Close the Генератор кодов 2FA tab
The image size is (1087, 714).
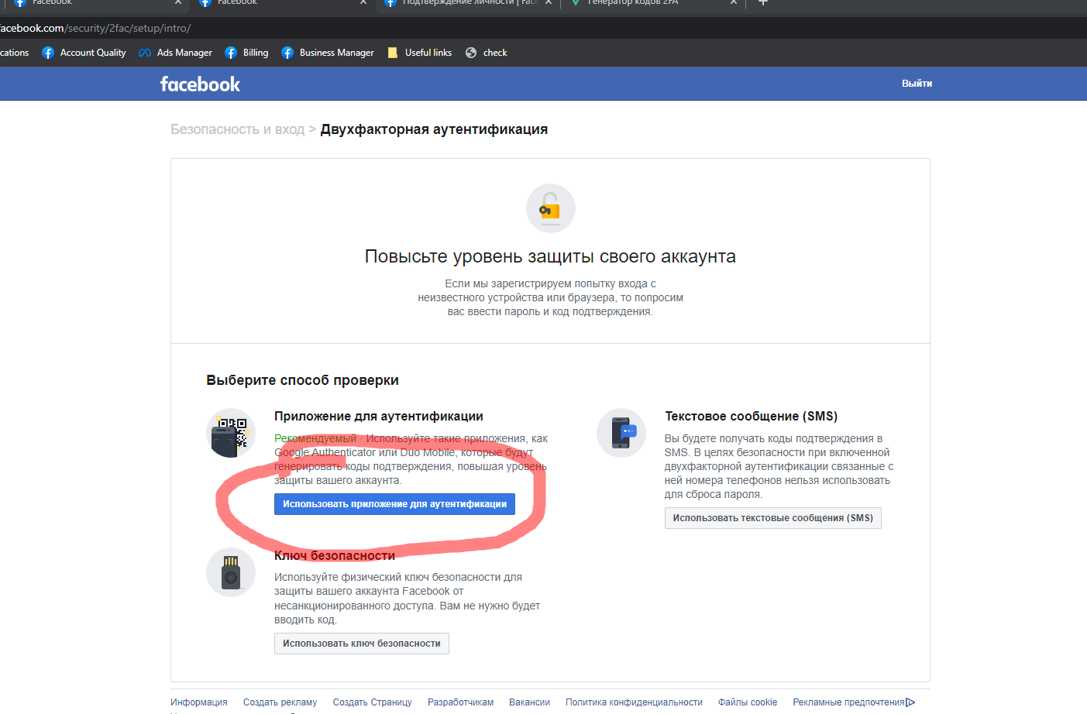733,2
